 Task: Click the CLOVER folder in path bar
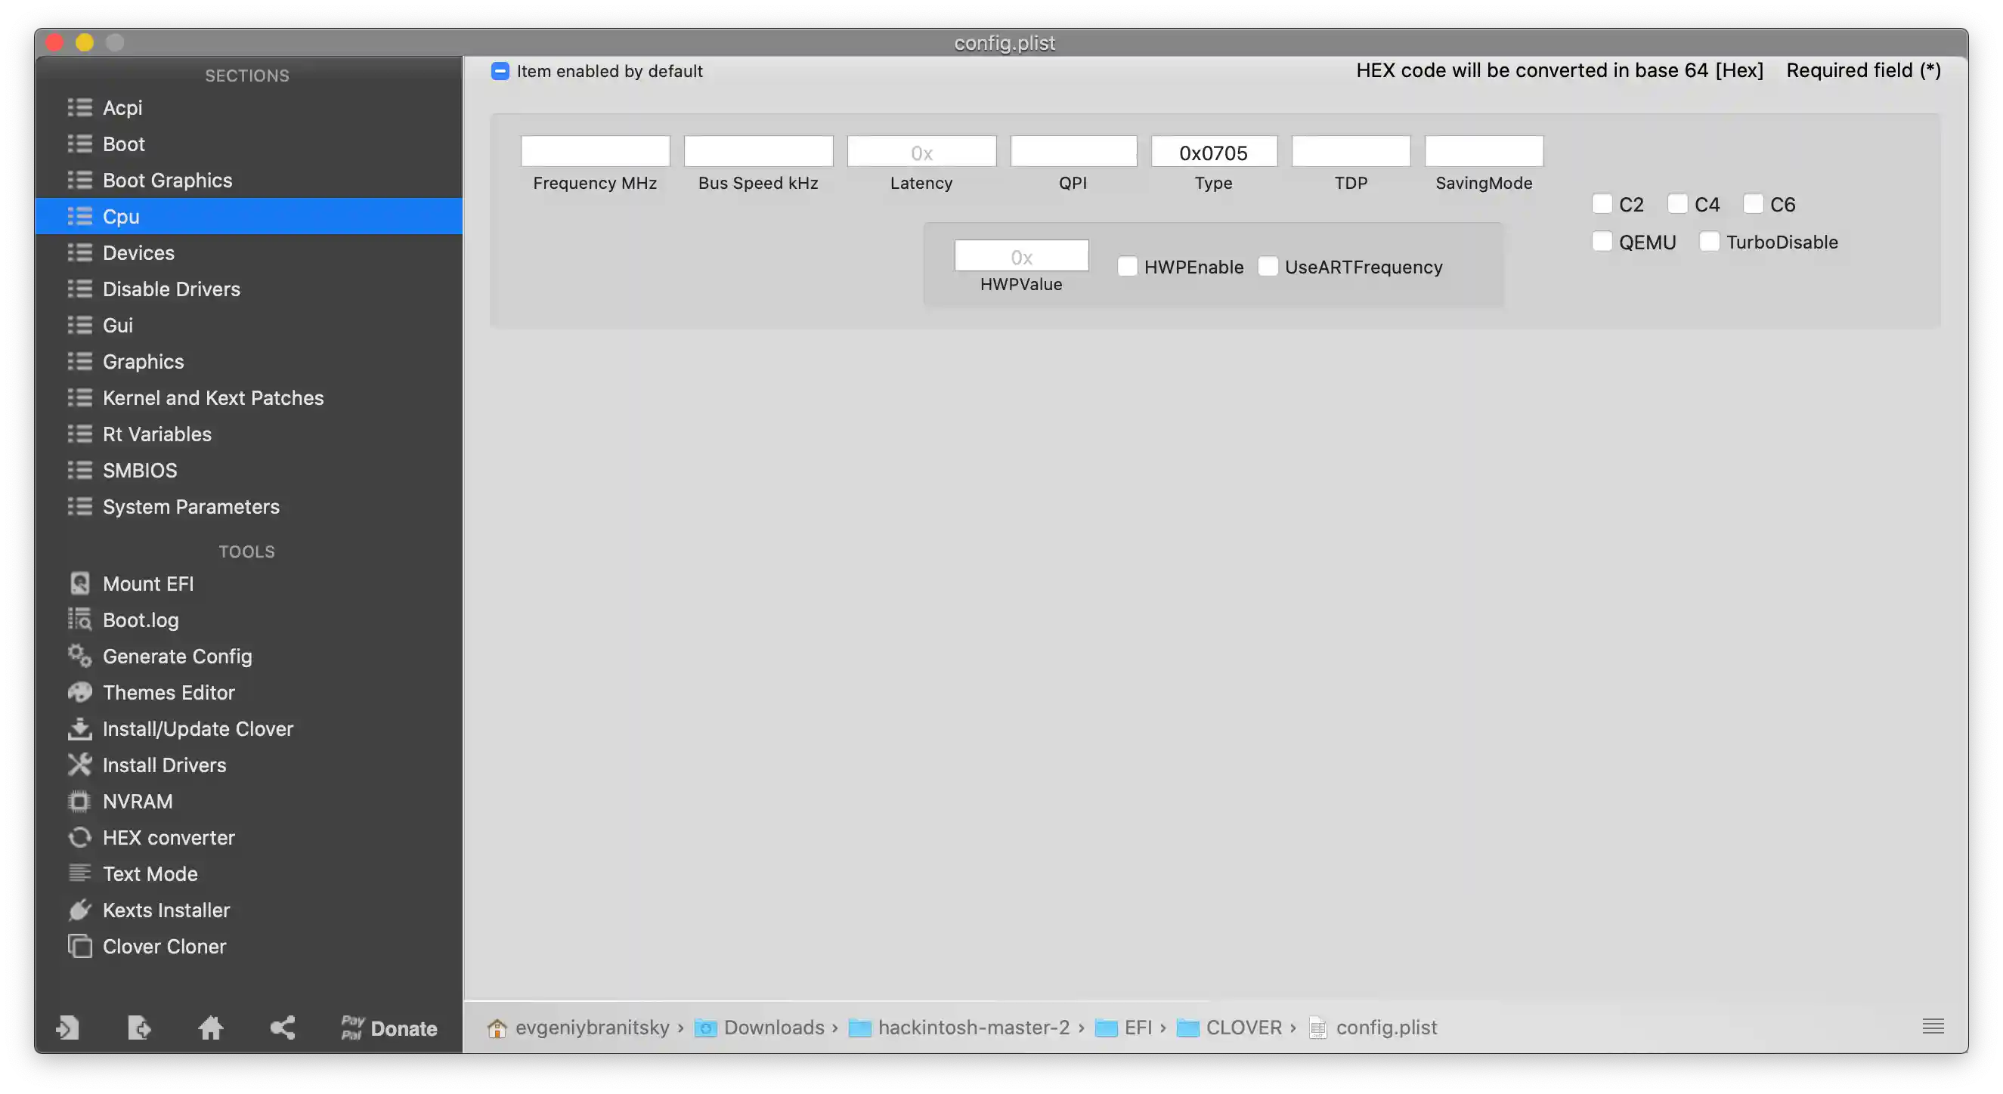coord(1243,1028)
